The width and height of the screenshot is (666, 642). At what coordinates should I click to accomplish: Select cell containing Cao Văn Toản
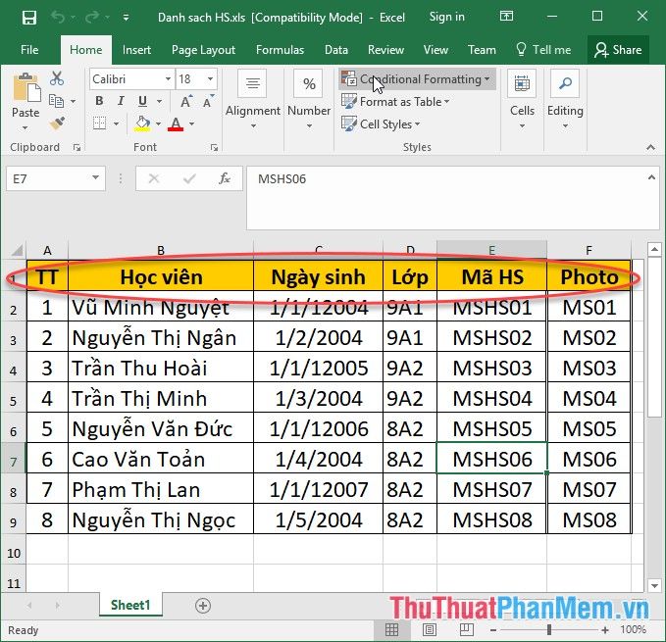pos(161,459)
